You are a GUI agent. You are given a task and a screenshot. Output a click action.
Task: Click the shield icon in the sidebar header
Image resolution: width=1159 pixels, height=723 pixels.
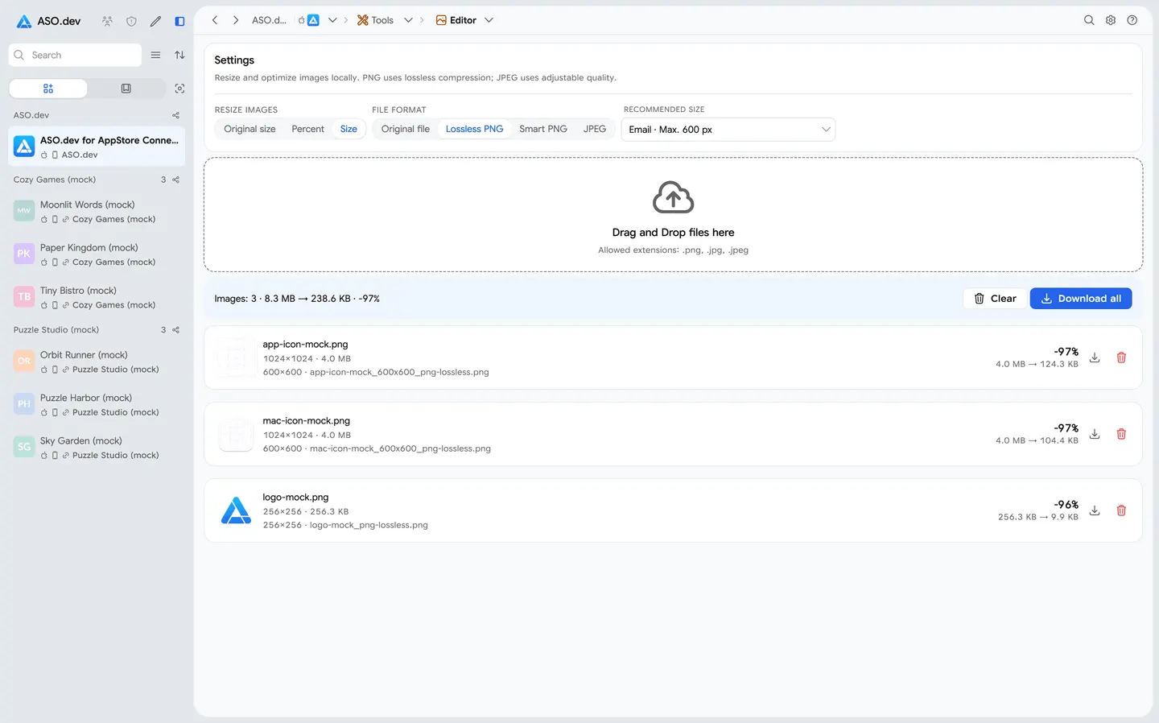coord(131,21)
